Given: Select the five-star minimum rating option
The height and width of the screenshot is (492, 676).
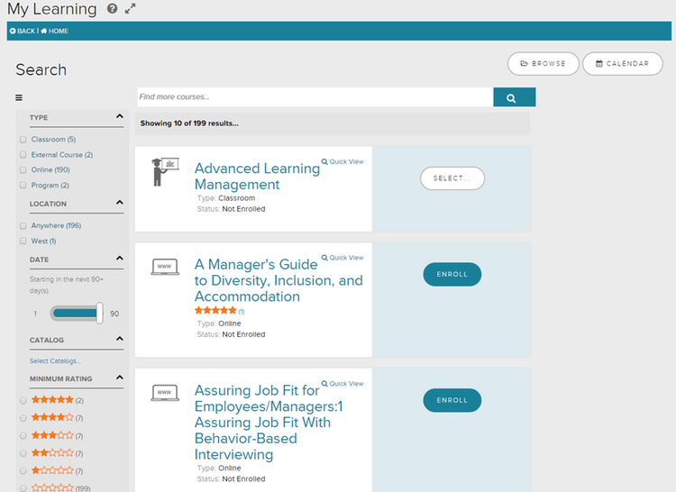Looking at the screenshot, I should (x=23, y=400).
